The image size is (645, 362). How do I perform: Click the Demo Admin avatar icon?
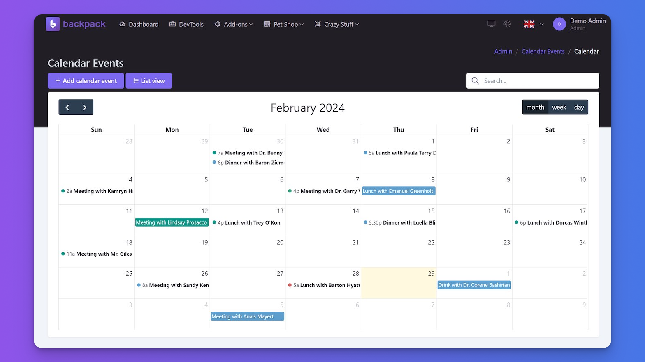click(559, 24)
